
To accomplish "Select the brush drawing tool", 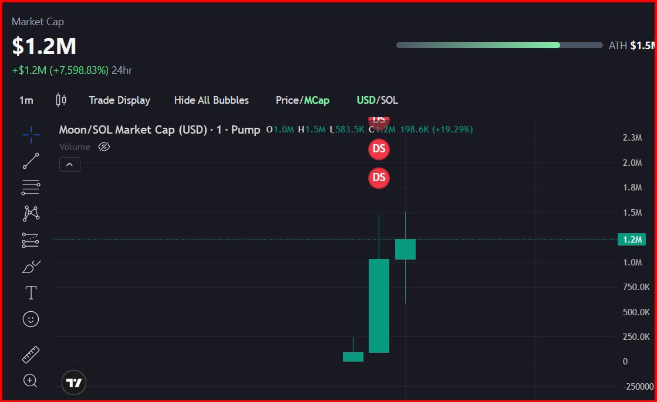I will coord(31,267).
